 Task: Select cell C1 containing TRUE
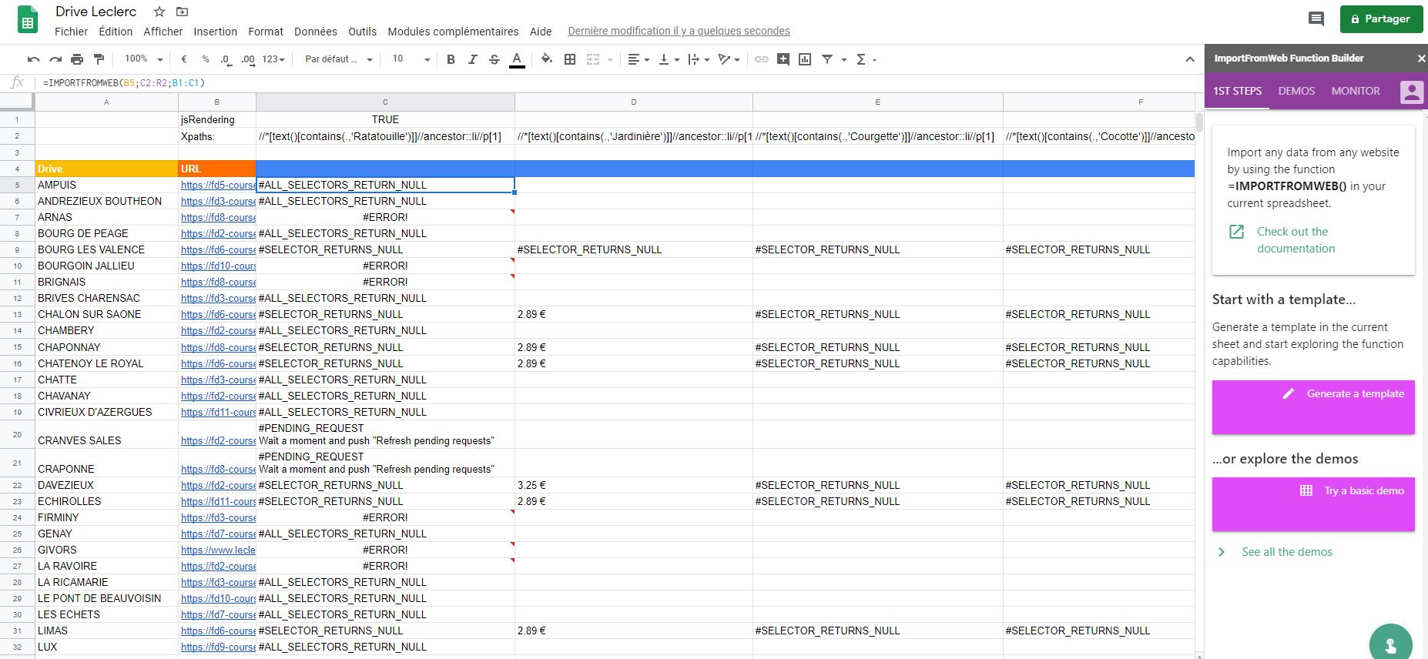(385, 119)
